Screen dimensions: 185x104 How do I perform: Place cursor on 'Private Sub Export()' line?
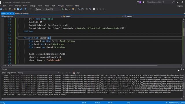pos(37,38)
